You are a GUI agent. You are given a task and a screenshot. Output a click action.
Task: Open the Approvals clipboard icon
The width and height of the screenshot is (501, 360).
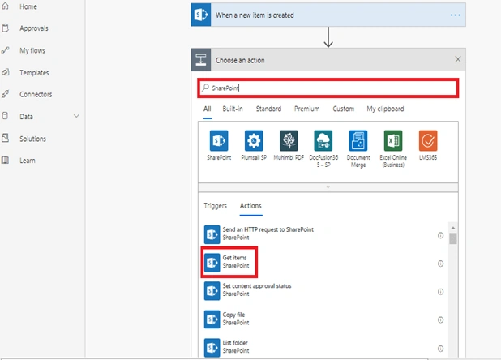click(6, 28)
